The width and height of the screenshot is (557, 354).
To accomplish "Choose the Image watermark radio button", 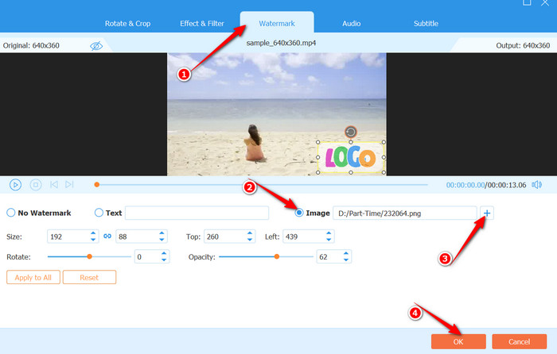I will [299, 213].
